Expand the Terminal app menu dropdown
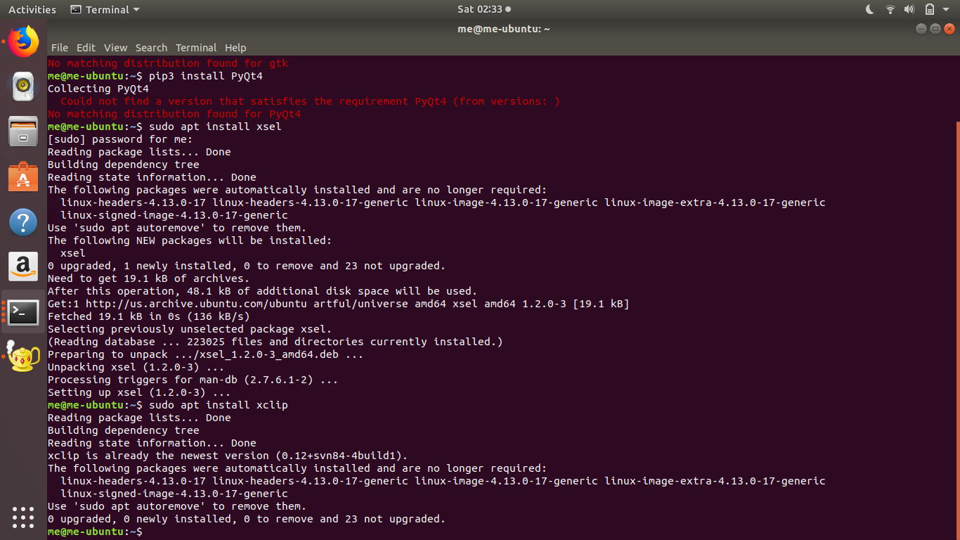The height and width of the screenshot is (540, 960). coord(105,9)
